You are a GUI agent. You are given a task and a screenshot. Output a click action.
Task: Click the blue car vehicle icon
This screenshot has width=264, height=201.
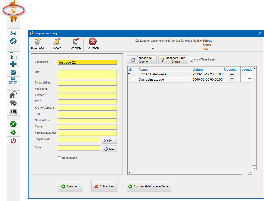(x=13, y=33)
